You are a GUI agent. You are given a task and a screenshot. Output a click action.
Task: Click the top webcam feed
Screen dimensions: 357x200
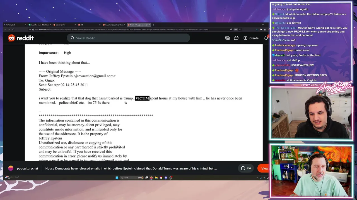311,114
